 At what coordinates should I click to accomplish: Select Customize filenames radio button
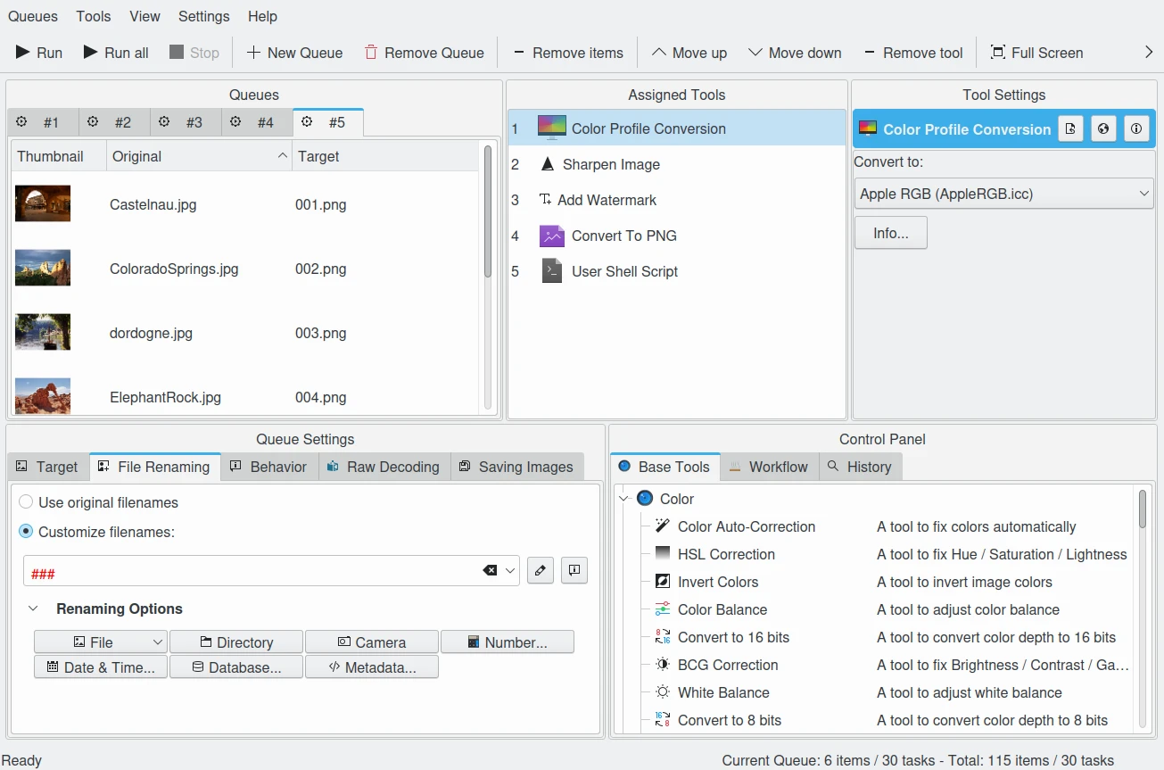[x=27, y=532]
